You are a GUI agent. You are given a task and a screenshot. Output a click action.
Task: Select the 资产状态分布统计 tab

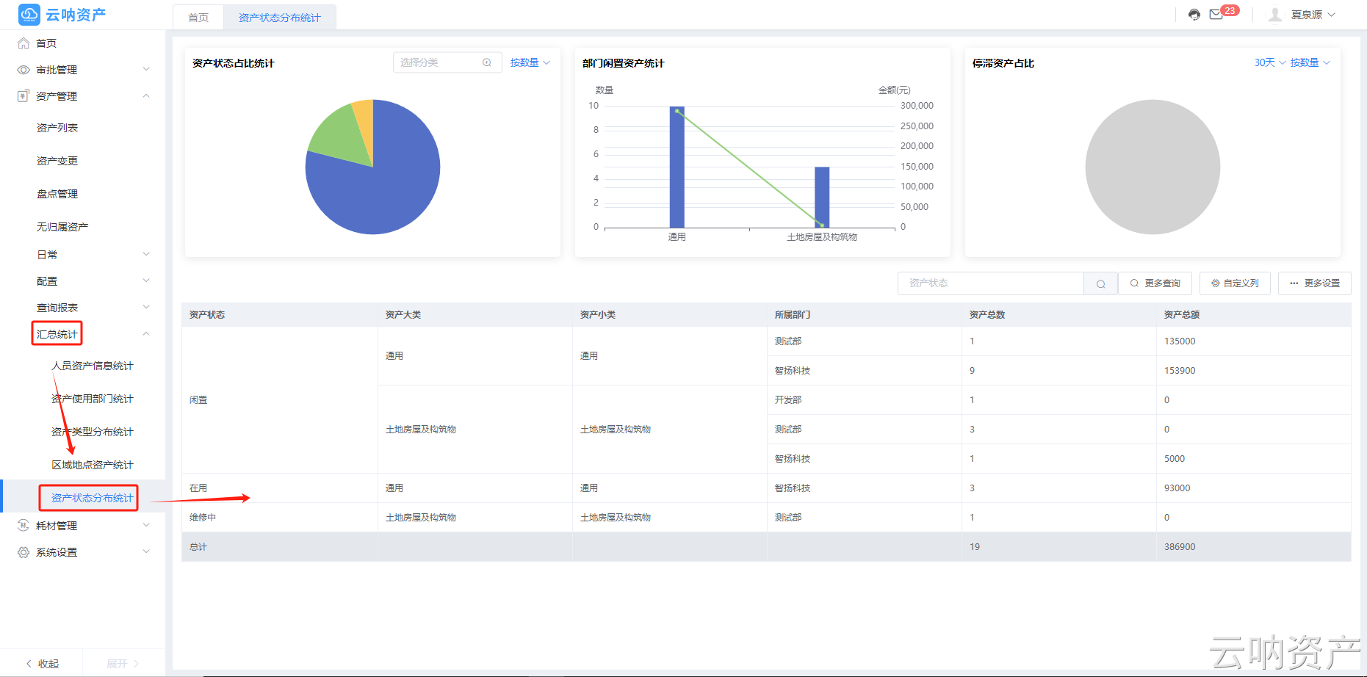[x=280, y=18]
